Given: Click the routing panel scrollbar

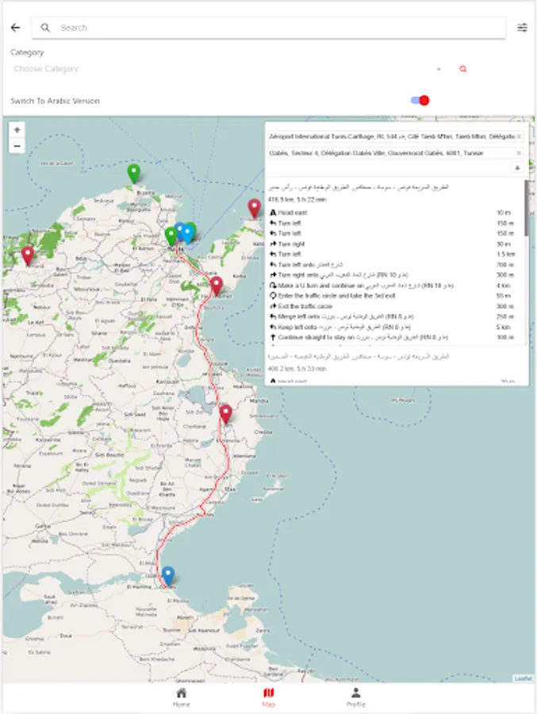Looking at the screenshot, I should (x=527, y=208).
